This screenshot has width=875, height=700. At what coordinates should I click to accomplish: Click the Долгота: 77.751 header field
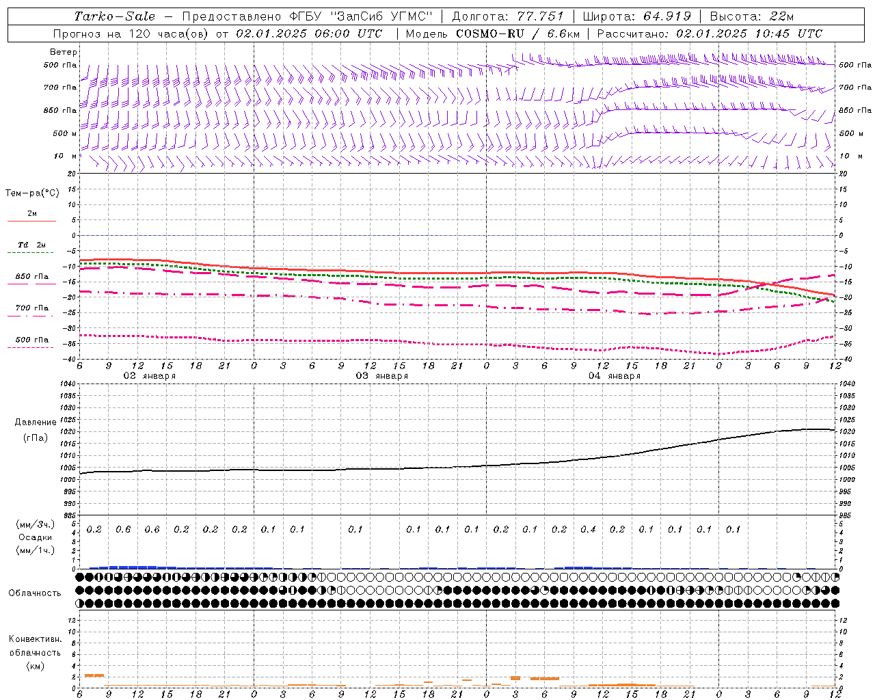508,16
